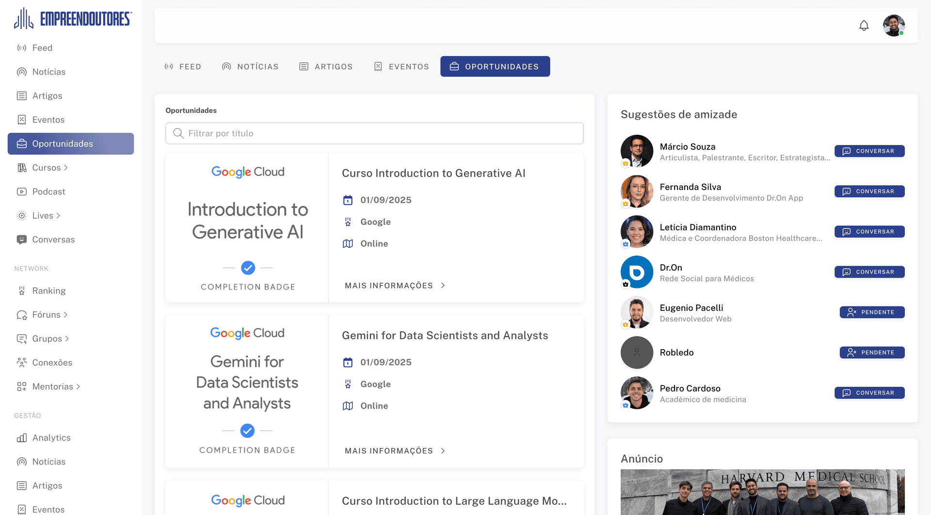This screenshot has height=515, width=931.
Task: Click the Analytics chart icon
Action: (x=21, y=438)
